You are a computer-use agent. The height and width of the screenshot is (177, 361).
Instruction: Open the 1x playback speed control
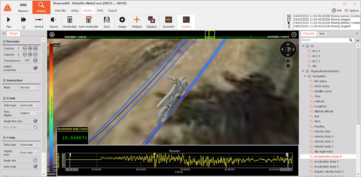tap(24, 22)
